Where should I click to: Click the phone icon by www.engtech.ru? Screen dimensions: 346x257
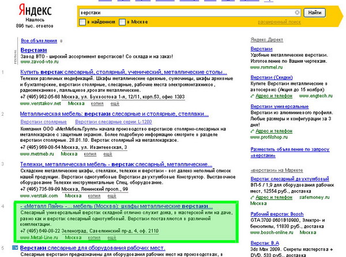pyautogui.click(x=253, y=96)
